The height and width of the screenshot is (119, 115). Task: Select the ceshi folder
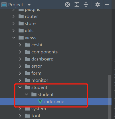[37, 45]
